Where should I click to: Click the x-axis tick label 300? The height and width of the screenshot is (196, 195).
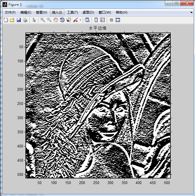pyautogui.click(x=110, y=183)
